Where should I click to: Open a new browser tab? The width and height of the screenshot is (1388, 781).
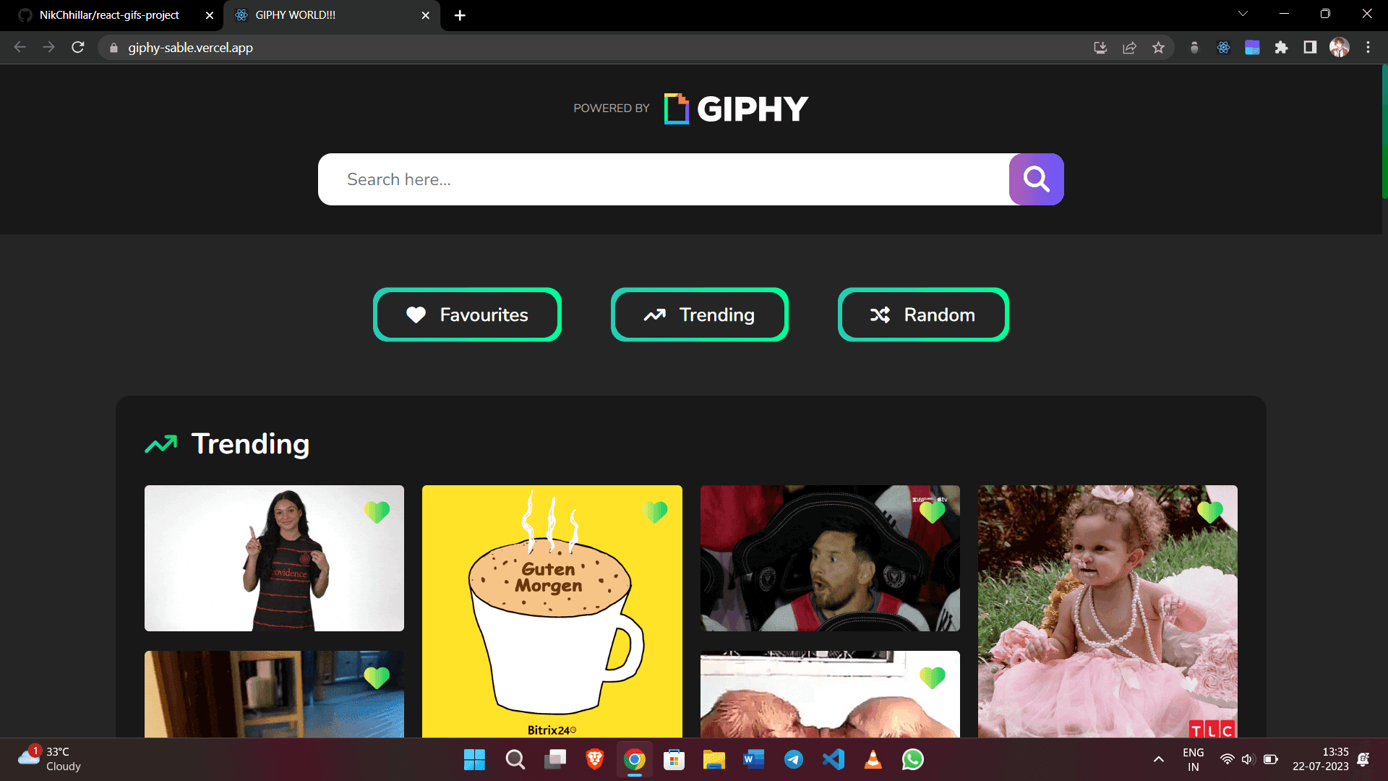pos(460,15)
